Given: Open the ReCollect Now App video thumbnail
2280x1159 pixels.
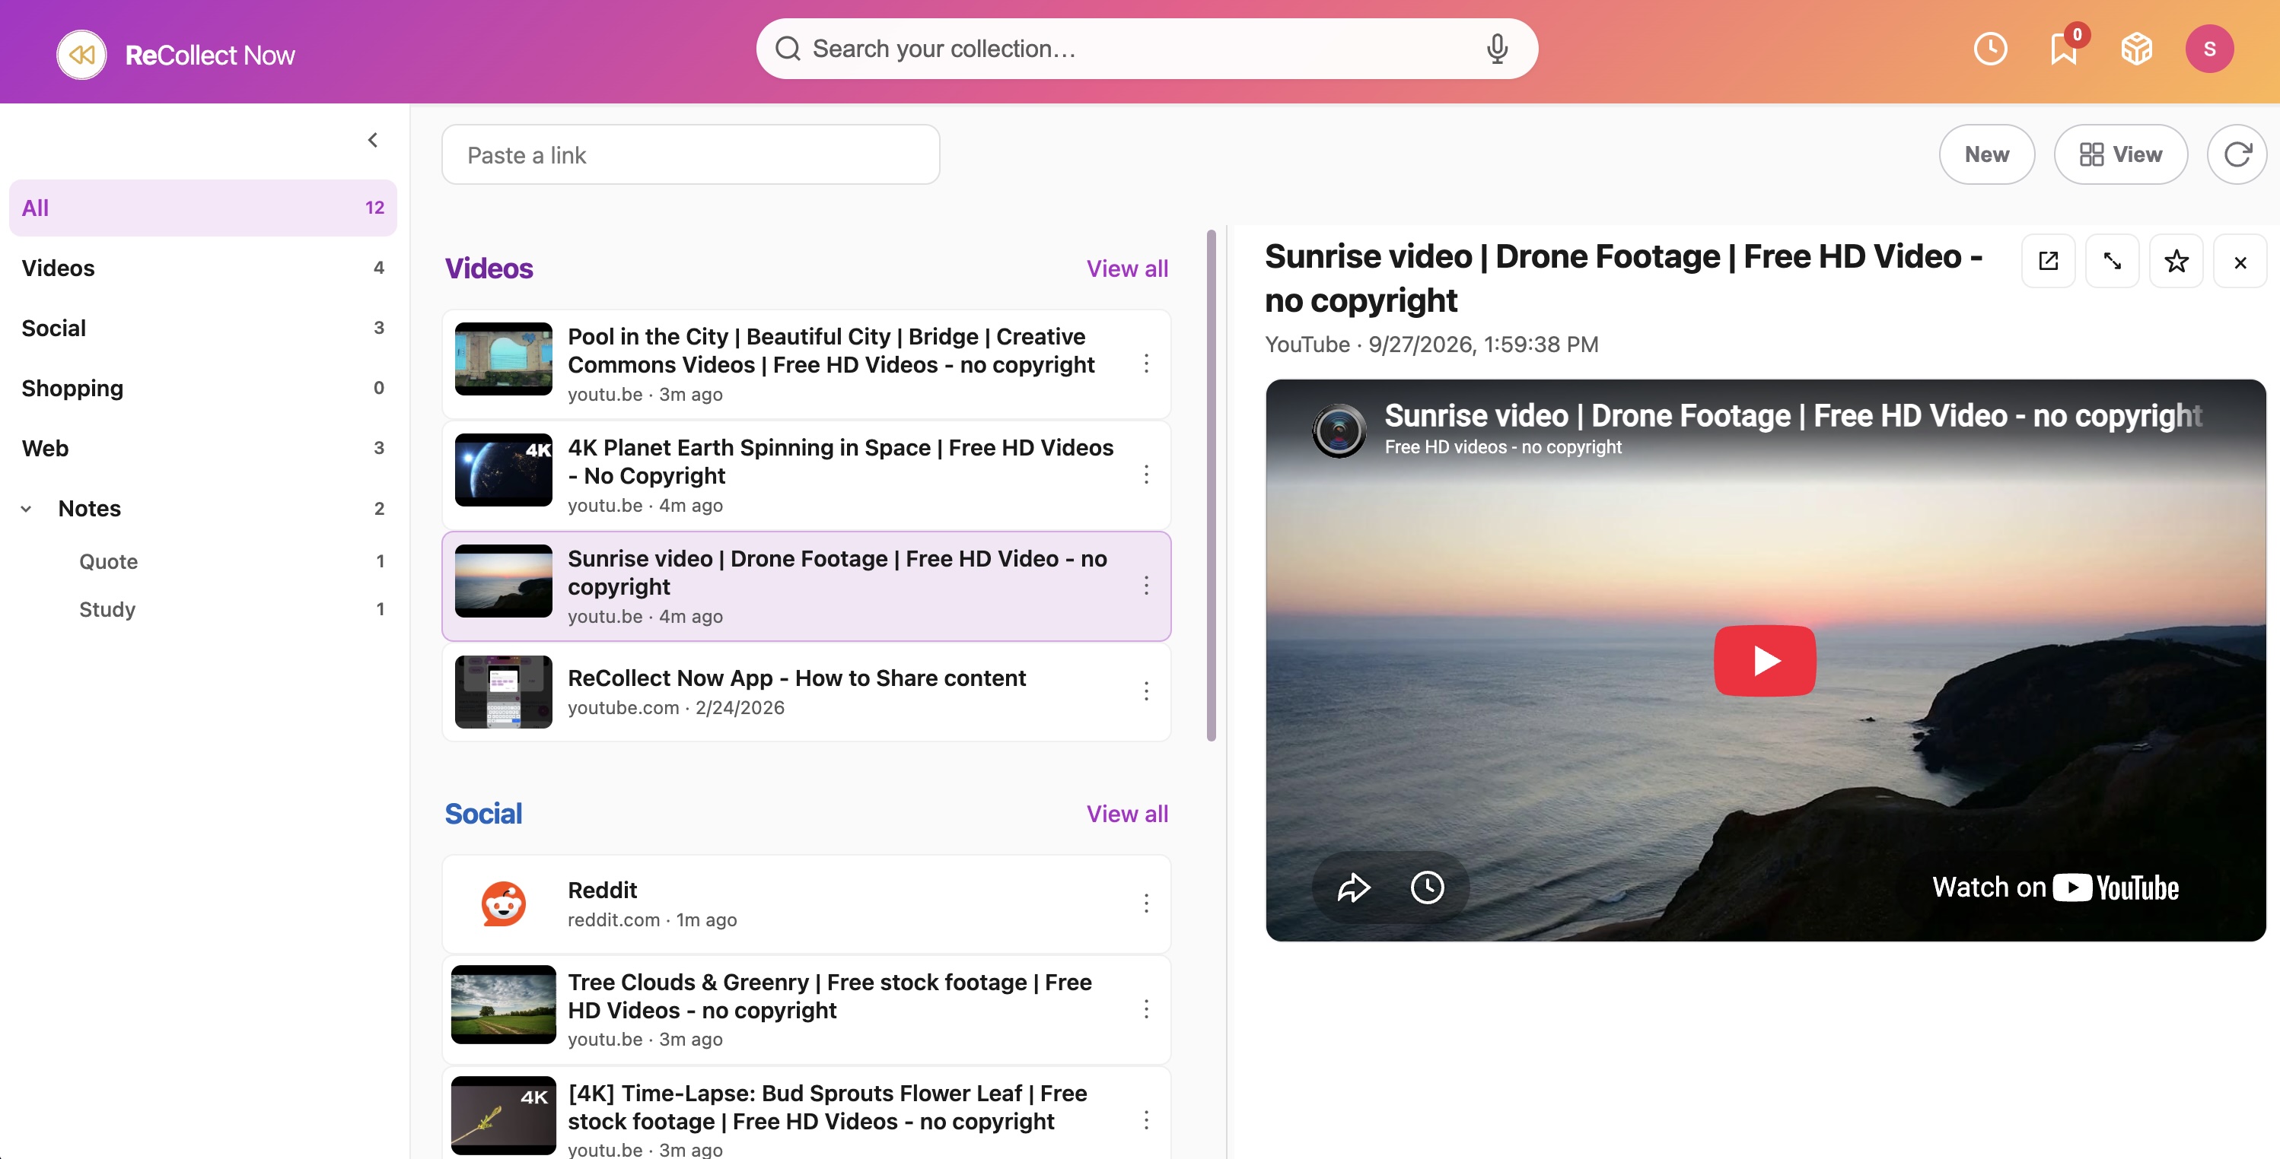Looking at the screenshot, I should coord(503,692).
